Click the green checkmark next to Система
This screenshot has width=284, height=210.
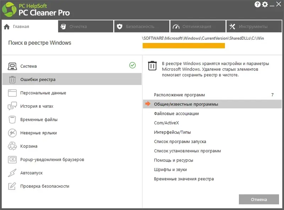132,66
